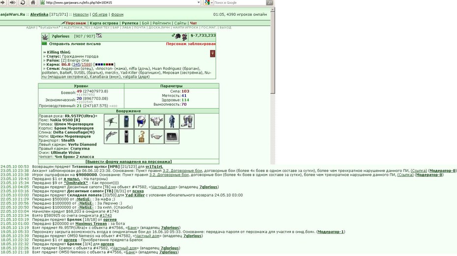The width and height of the screenshot is (457, 256).
Task: Click the Google search engine icon
Action: [x=207, y=2]
